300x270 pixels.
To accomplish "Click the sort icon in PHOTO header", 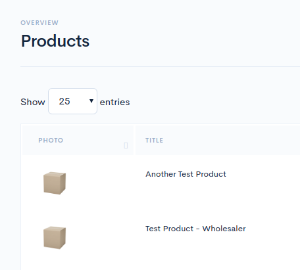I will (x=126, y=145).
